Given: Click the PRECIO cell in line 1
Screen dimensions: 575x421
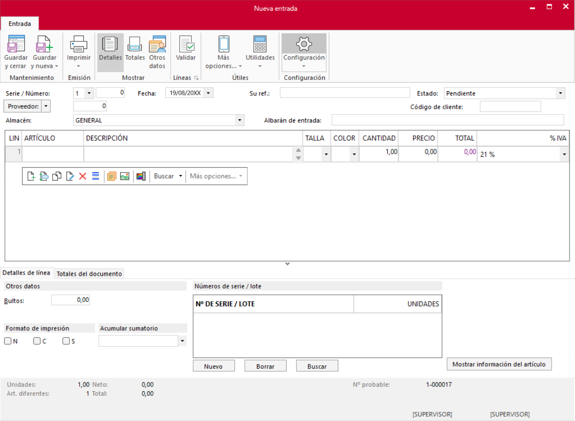Looking at the screenshot, I should pos(418,154).
